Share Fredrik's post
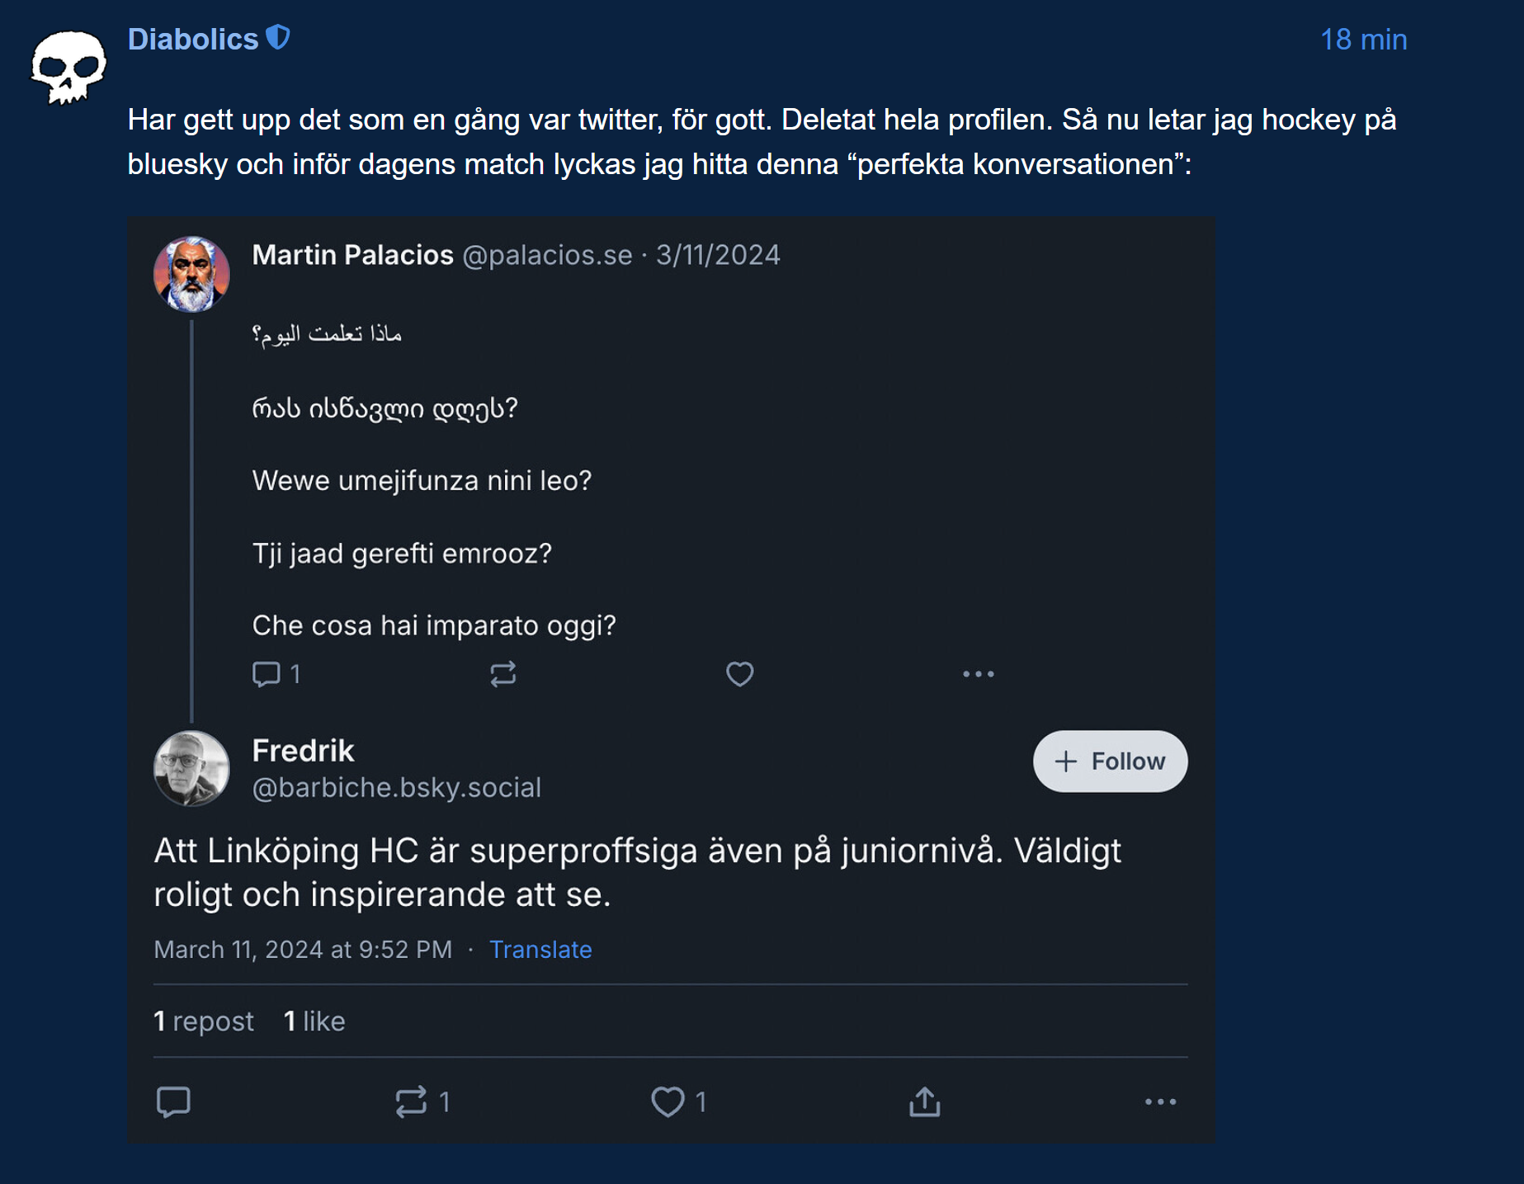 [924, 1101]
